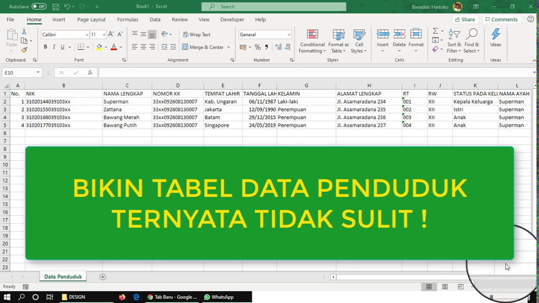Toggle Bold formatting
This screenshot has height=303, width=539.
click(45, 47)
